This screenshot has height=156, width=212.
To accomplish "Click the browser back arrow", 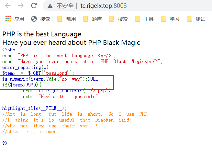I will 8,6.
